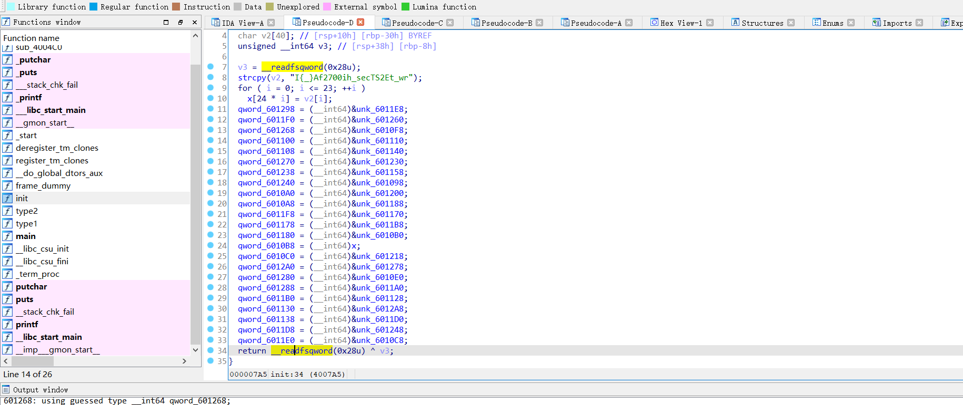Viewport: 963px width, 405px height.
Task: Toggle breakpoint dot on line 7
Action: (x=210, y=67)
